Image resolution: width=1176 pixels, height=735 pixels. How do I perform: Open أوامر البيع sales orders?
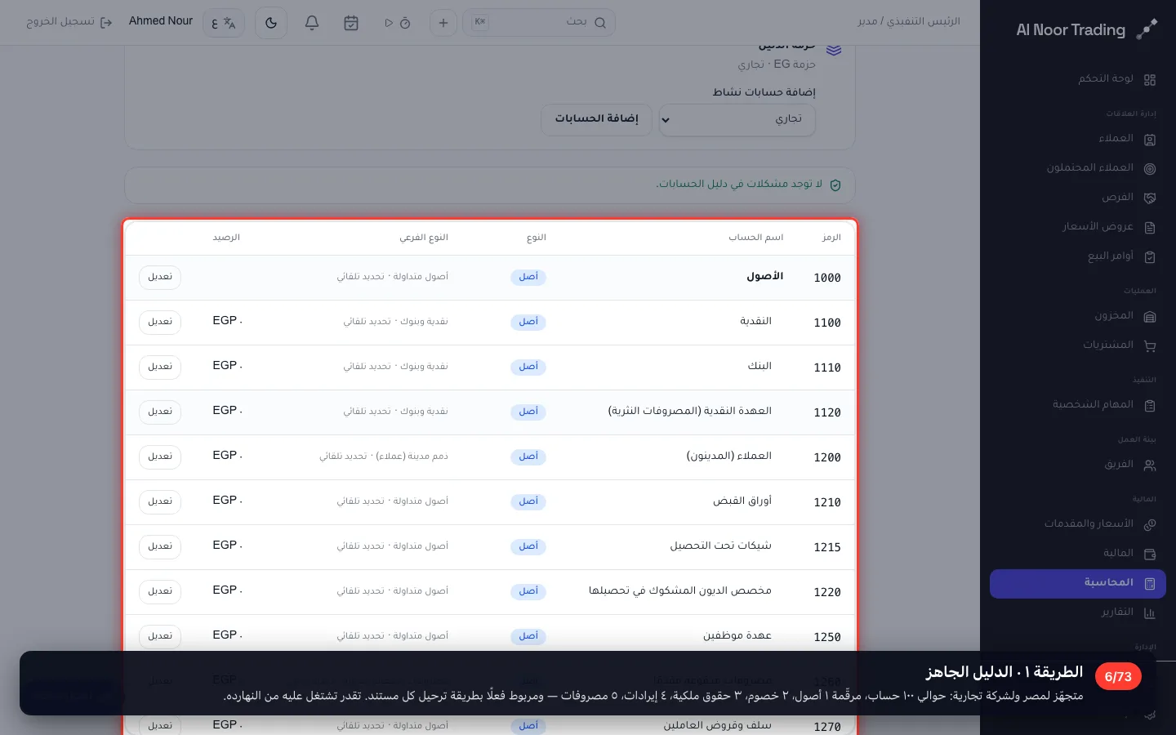(x=1078, y=256)
